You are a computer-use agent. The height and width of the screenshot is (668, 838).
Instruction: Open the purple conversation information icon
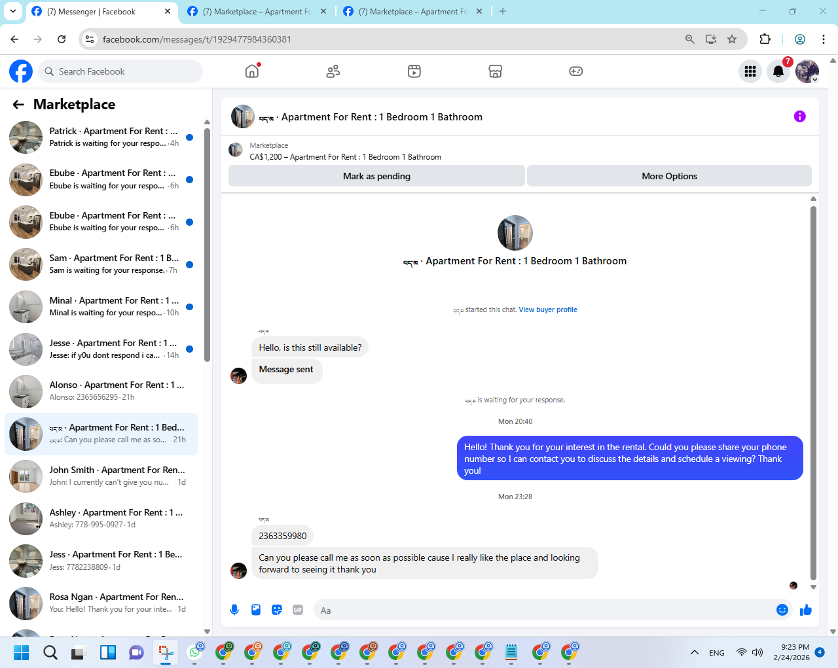799,116
